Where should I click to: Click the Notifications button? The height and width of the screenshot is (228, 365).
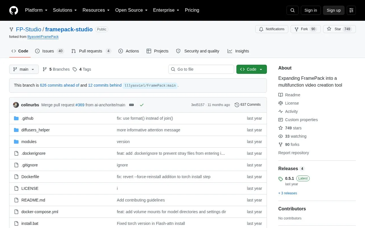(x=272, y=29)
